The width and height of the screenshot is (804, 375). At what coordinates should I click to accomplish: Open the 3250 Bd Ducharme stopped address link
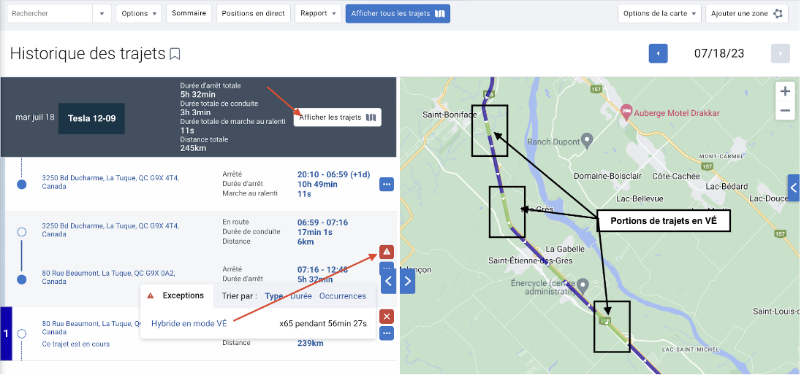(x=110, y=182)
